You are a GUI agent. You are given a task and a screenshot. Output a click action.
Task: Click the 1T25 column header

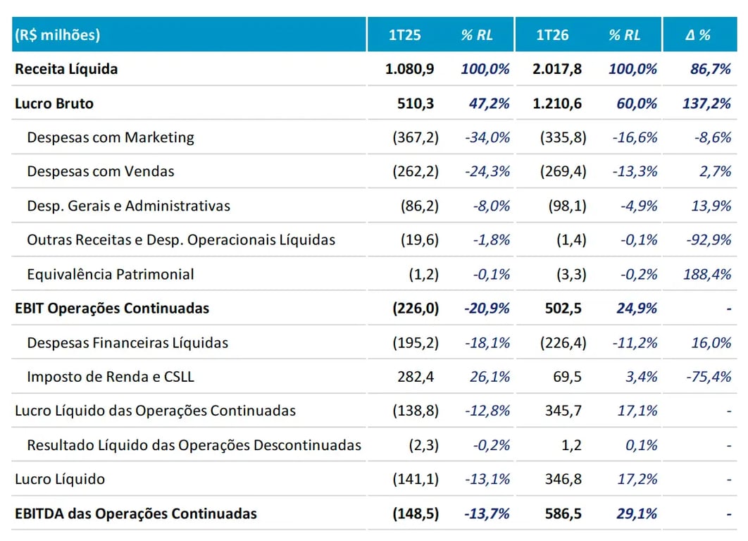(x=404, y=35)
